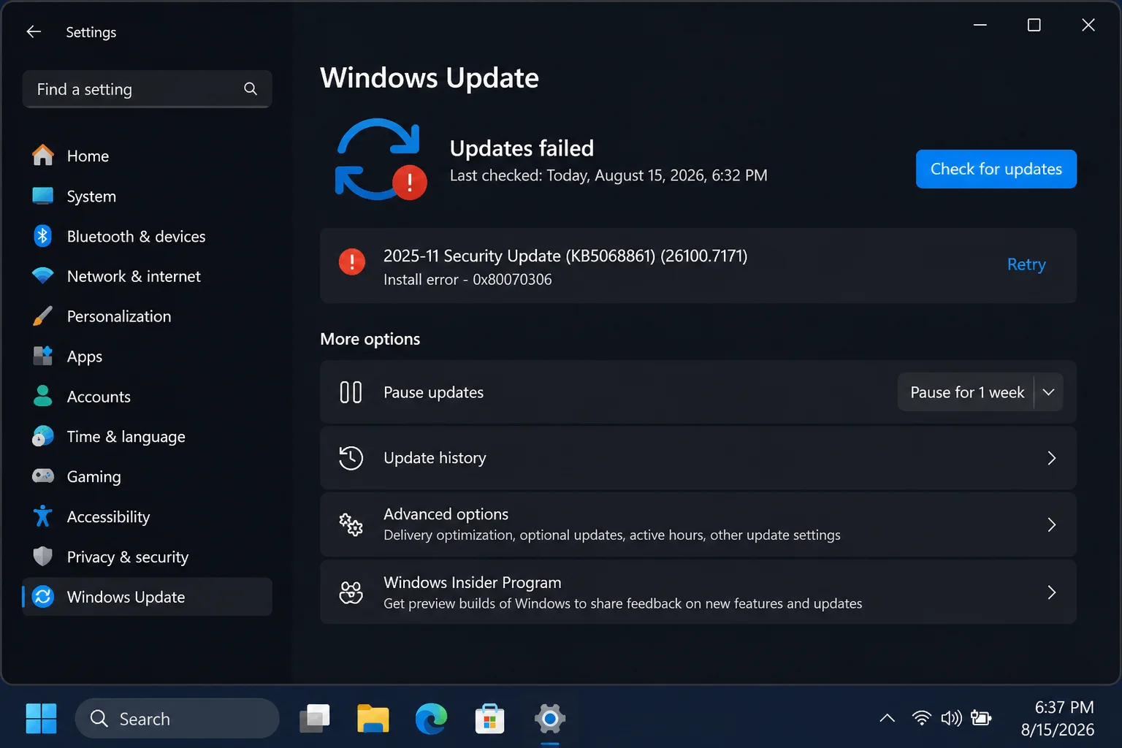Screen dimensions: 1122x748
Task: Click the taskbar Search box
Action: [x=178, y=719]
